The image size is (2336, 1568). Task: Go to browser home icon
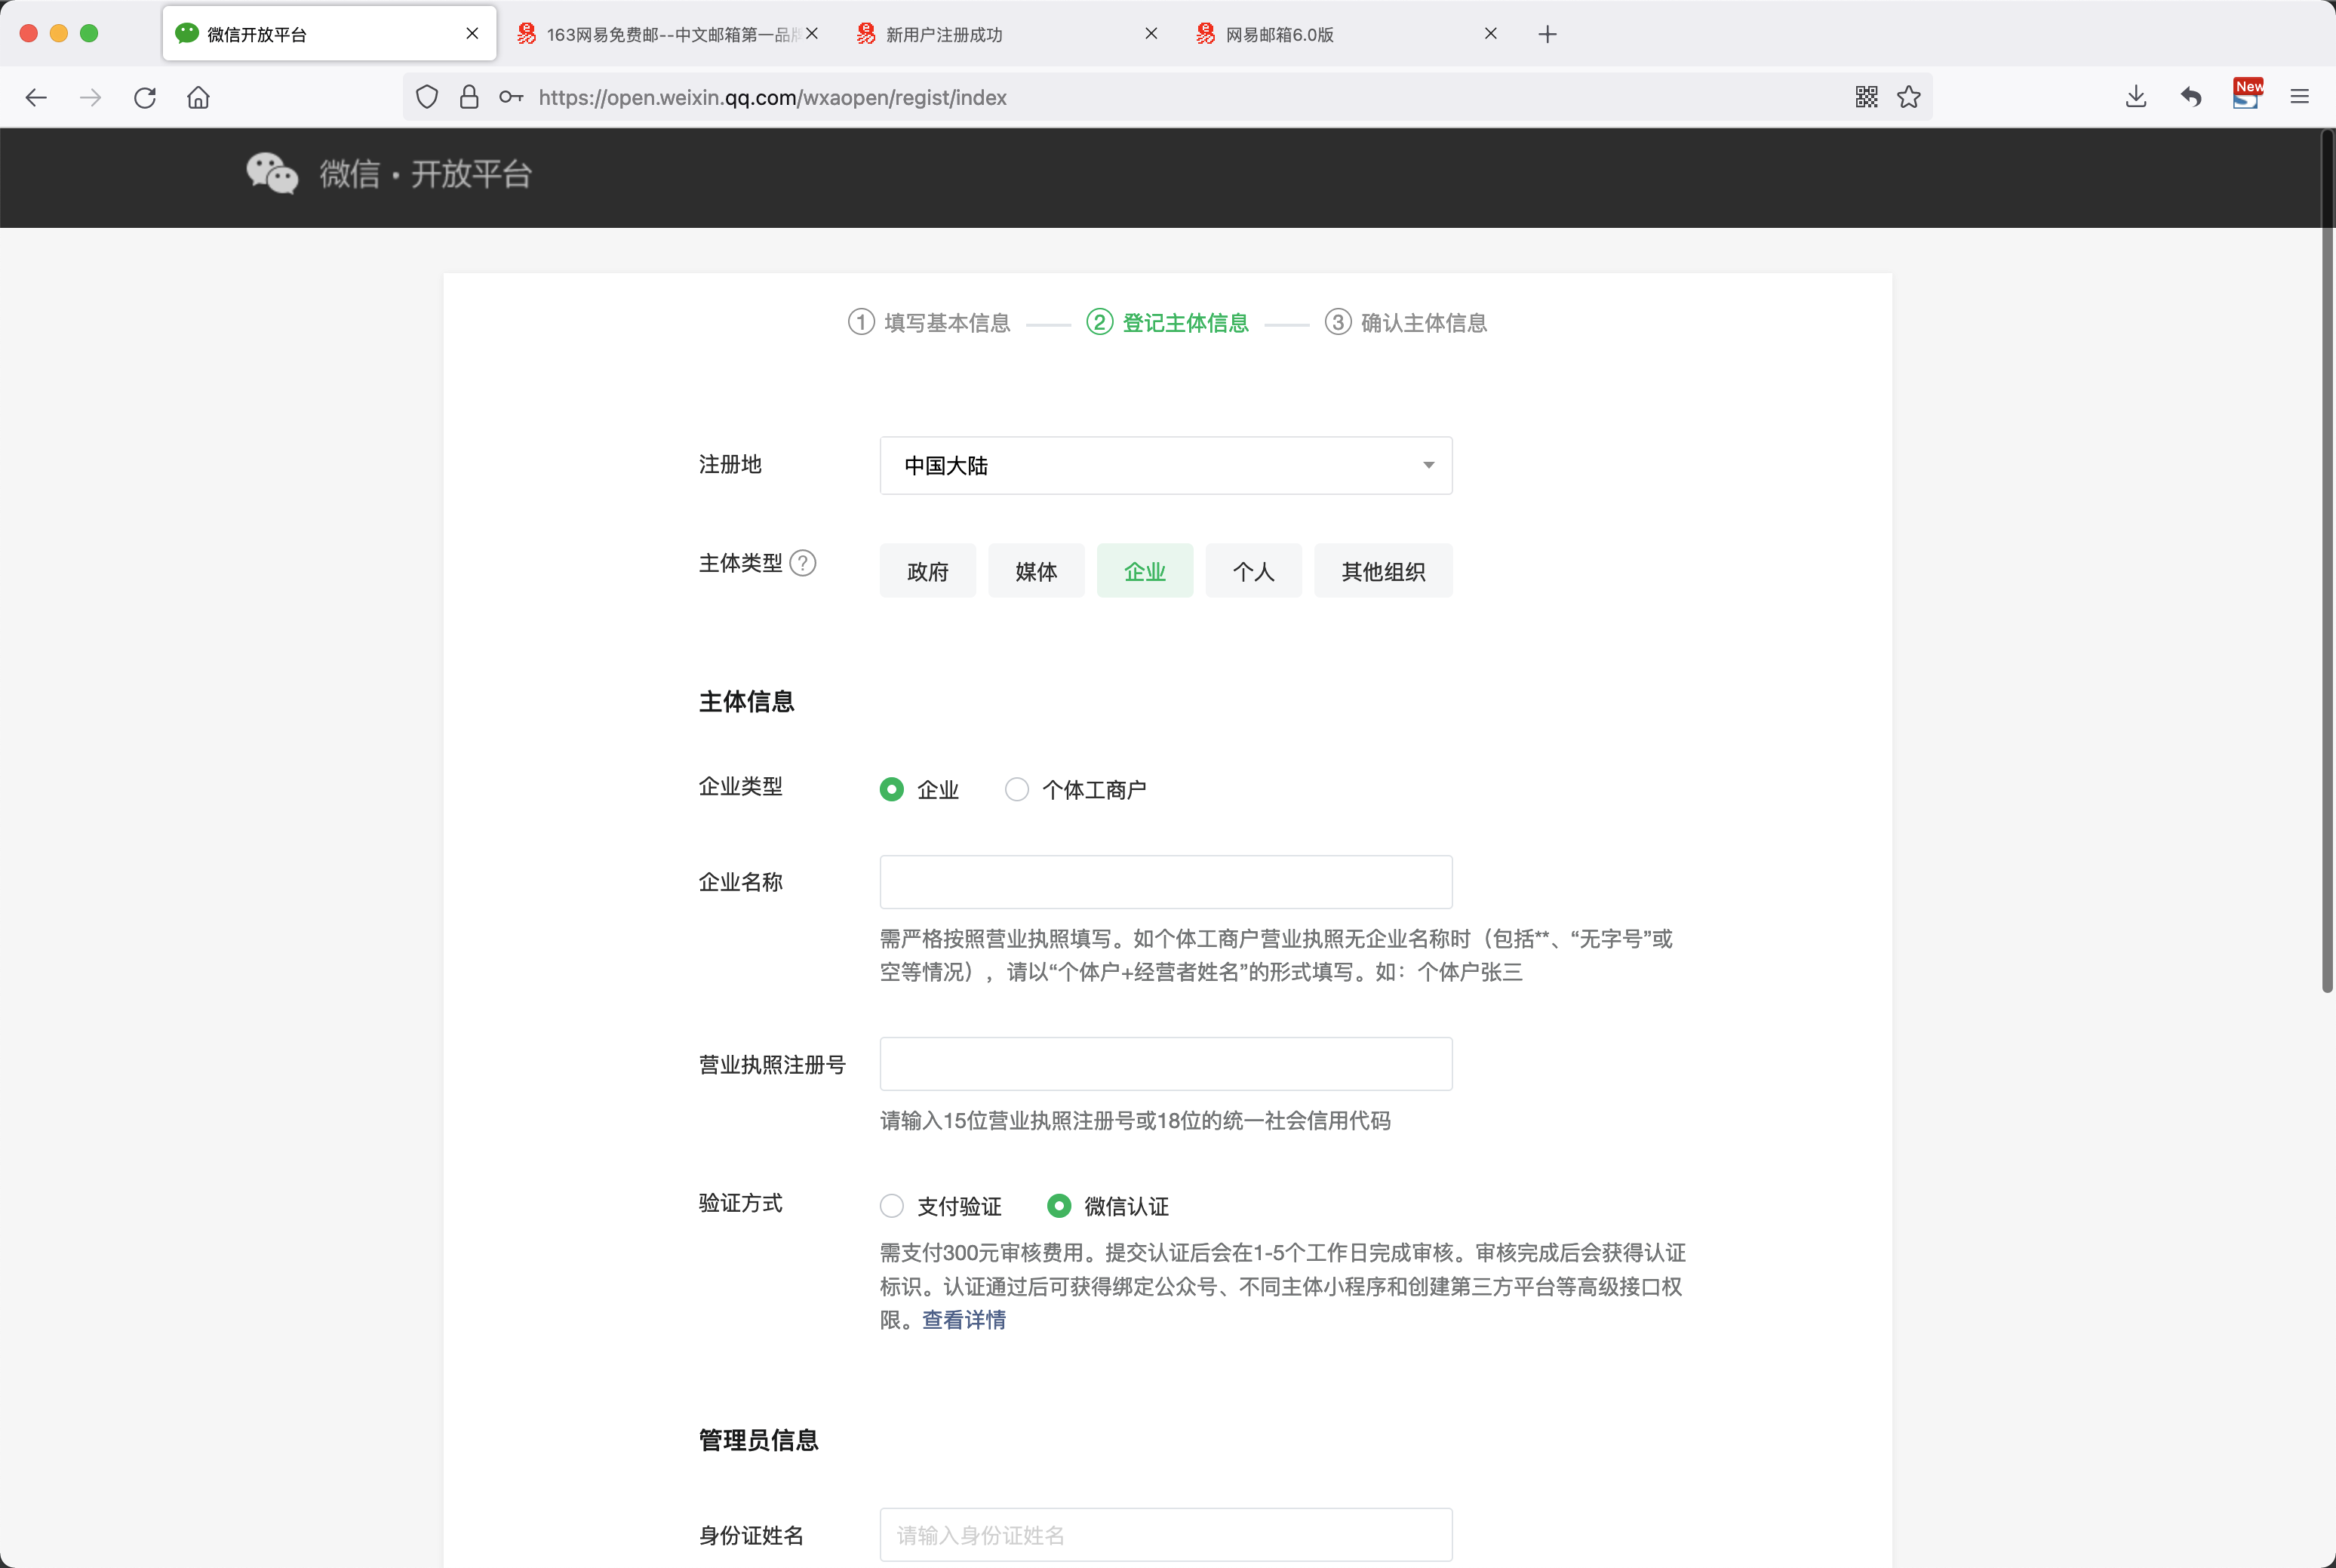pyautogui.click(x=198, y=97)
